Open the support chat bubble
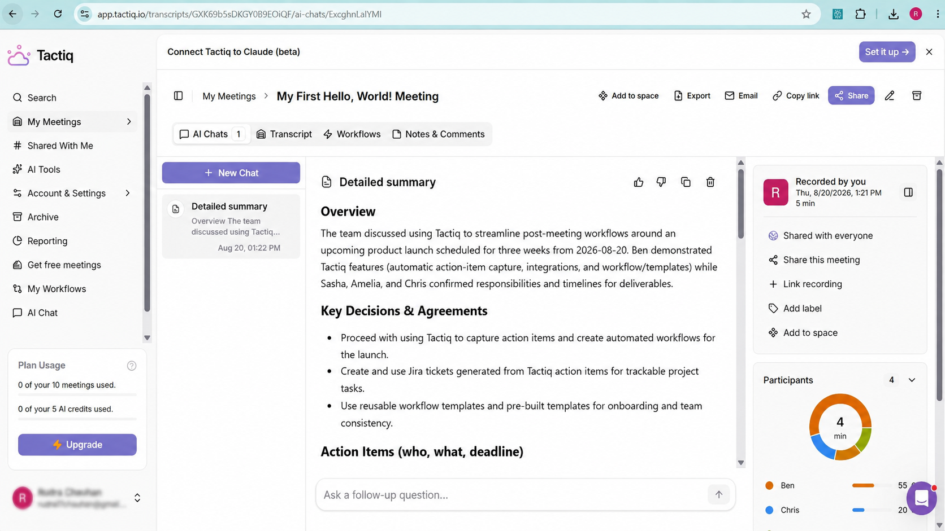The width and height of the screenshot is (945, 531). 921,498
